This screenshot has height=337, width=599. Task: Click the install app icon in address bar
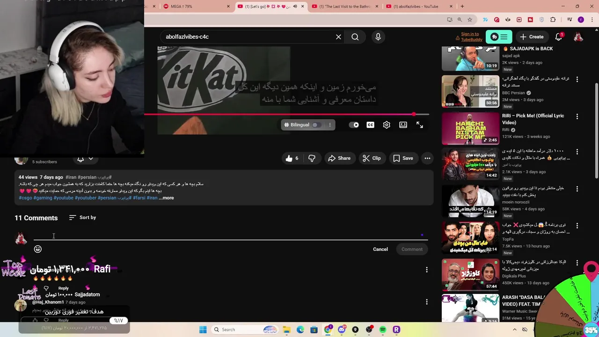click(x=450, y=20)
